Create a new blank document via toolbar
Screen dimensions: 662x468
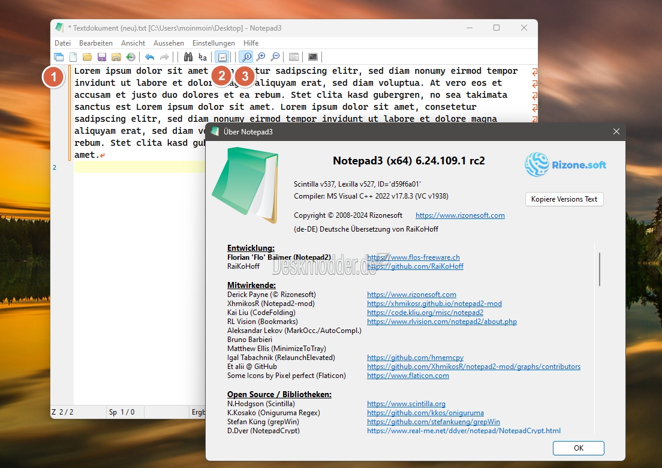tap(73, 56)
